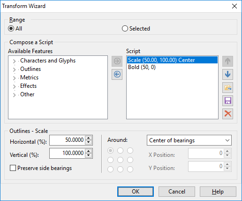The image size is (242, 201).
Task: Select the Selected range radio button
Action: click(x=125, y=29)
